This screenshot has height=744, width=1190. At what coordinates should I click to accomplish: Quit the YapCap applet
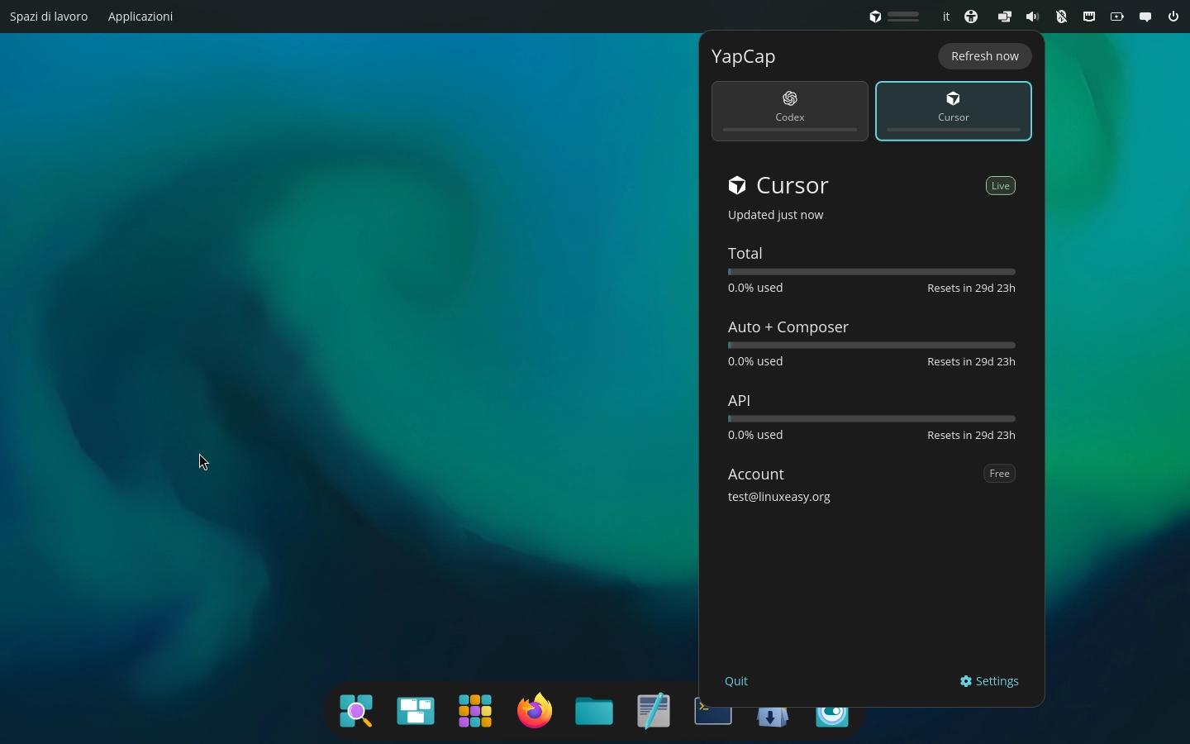pos(736,681)
